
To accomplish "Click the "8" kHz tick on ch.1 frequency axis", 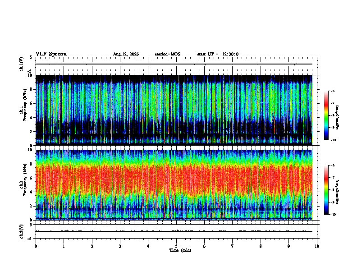I will 32,89.
